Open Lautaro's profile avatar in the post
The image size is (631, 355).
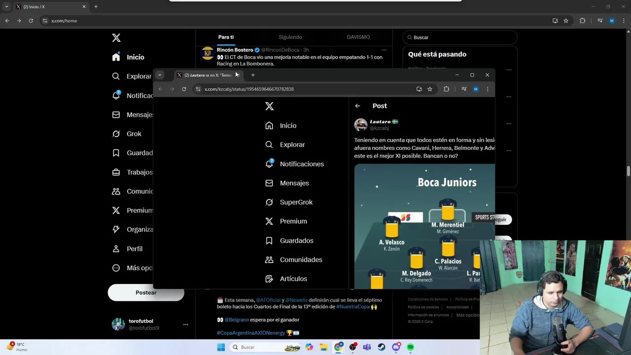[x=361, y=125]
